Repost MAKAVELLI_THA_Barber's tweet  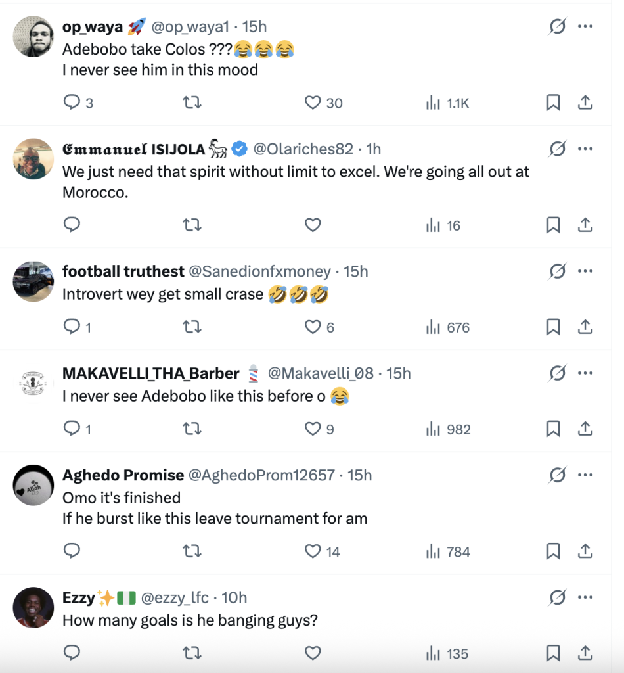(191, 429)
